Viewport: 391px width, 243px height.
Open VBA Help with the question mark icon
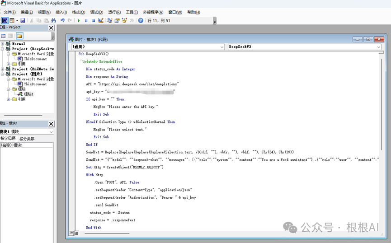[141, 20]
